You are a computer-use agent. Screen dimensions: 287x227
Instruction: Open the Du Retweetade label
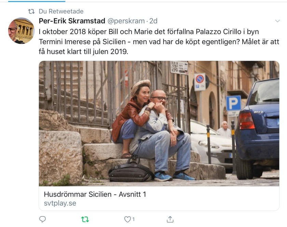click(x=61, y=11)
